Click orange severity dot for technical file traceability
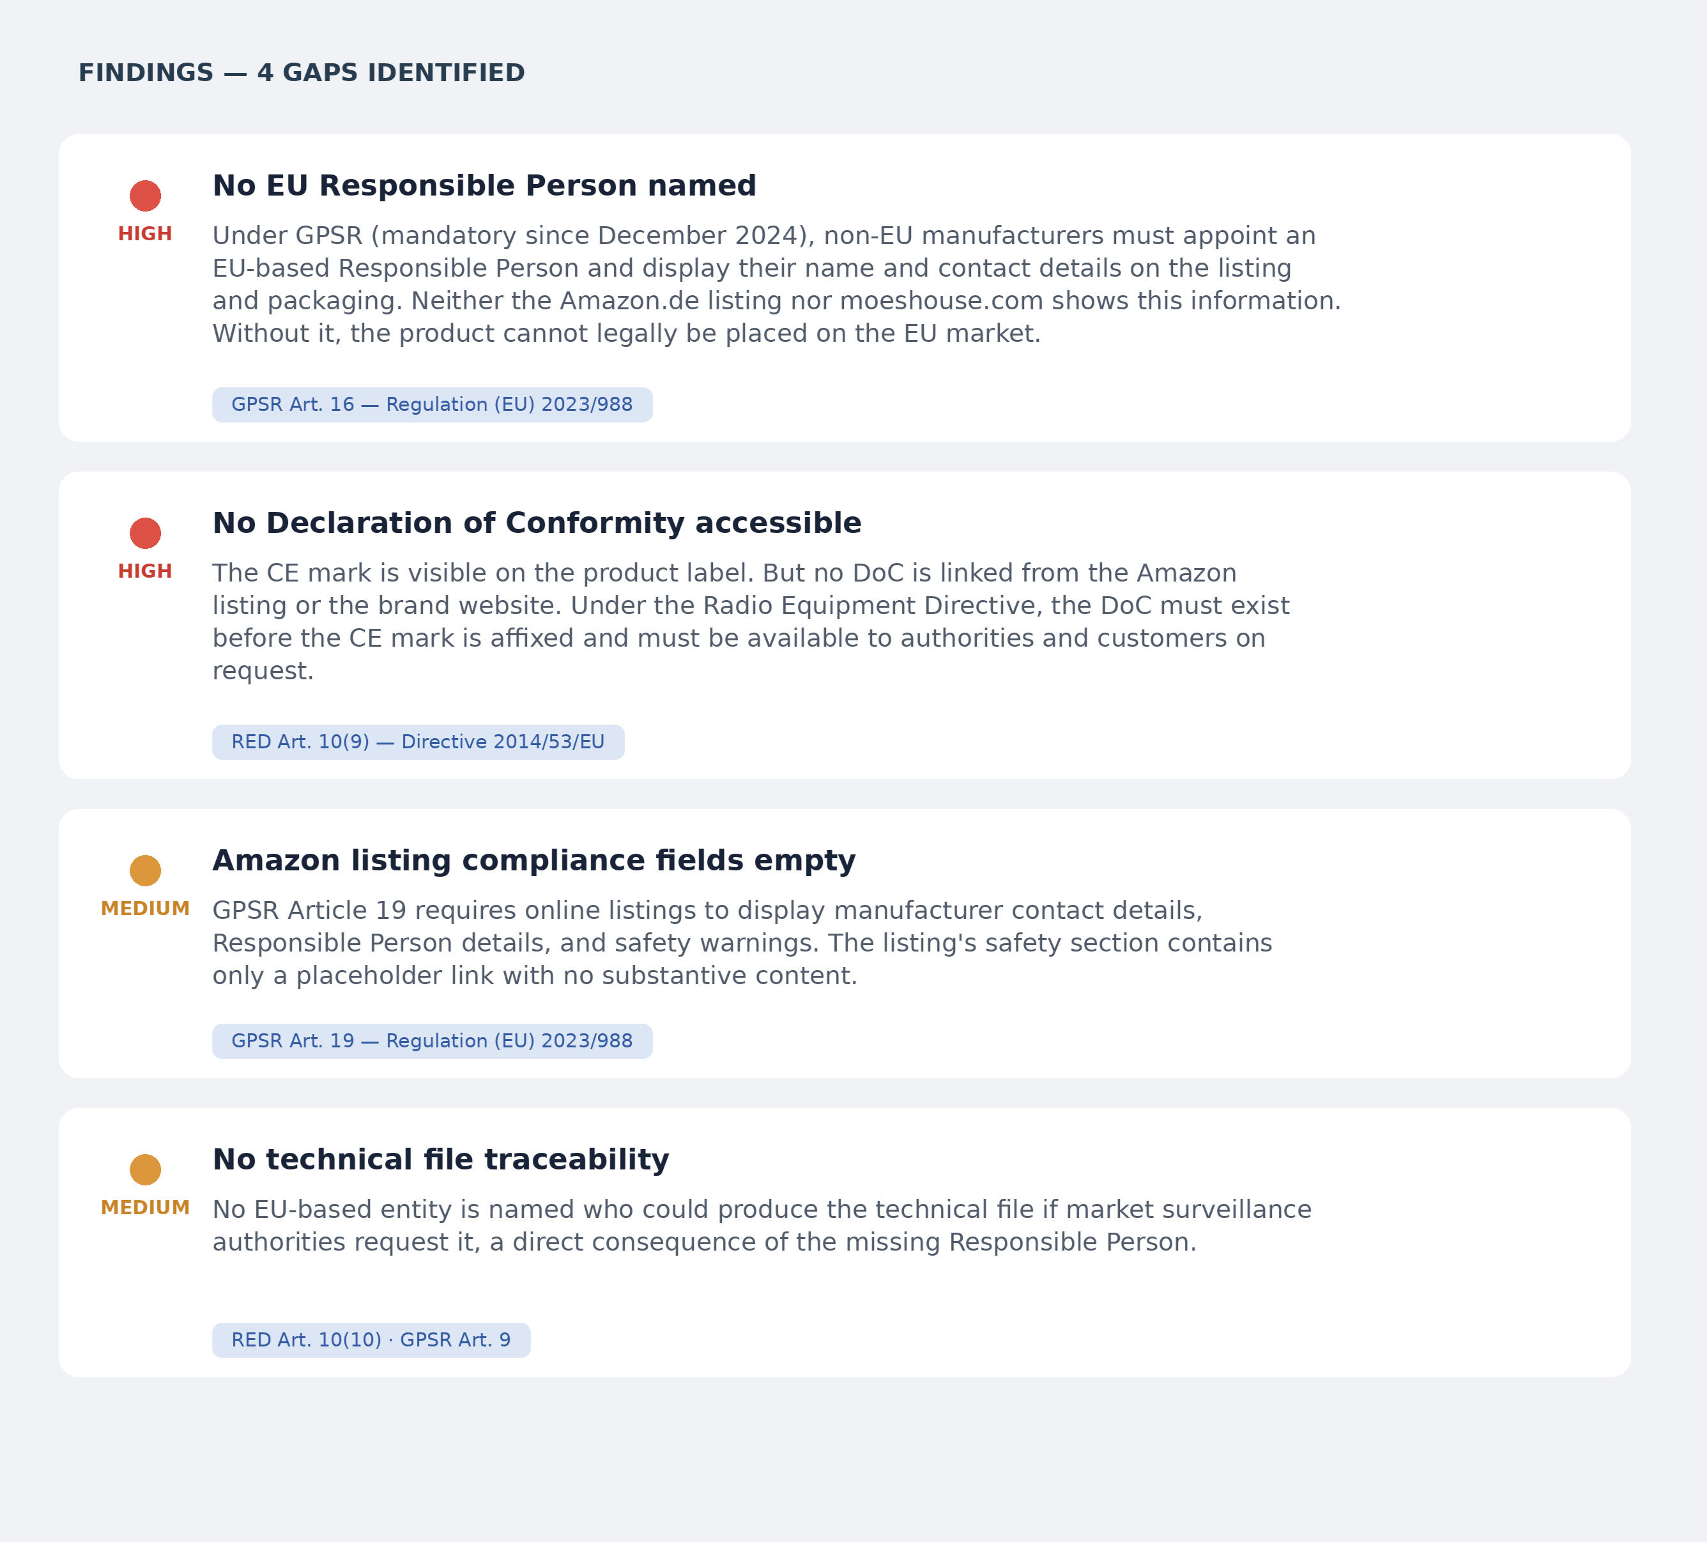The height and width of the screenshot is (1542, 1707). pyautogui.click(x=145, y=1169)
